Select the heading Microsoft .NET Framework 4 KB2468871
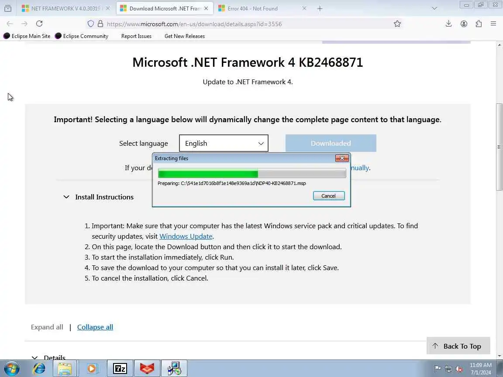Image resolution: width=503 pixels, height=377 pixels. point(248,62)
